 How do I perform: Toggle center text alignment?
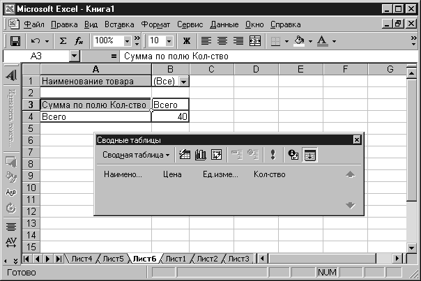[x=222, y=41]
